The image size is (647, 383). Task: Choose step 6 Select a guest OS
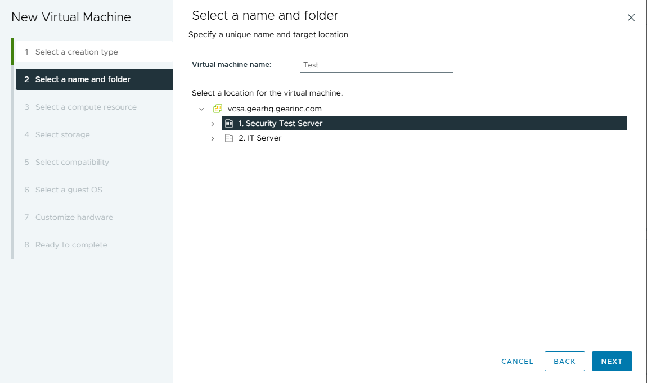[69, 190]
